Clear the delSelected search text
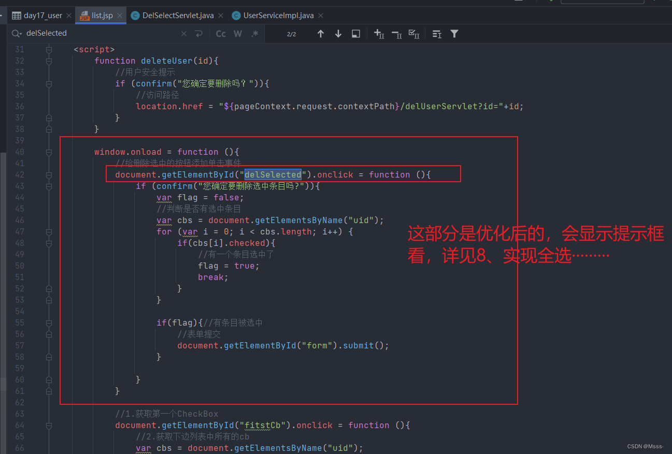 (184, 34)
